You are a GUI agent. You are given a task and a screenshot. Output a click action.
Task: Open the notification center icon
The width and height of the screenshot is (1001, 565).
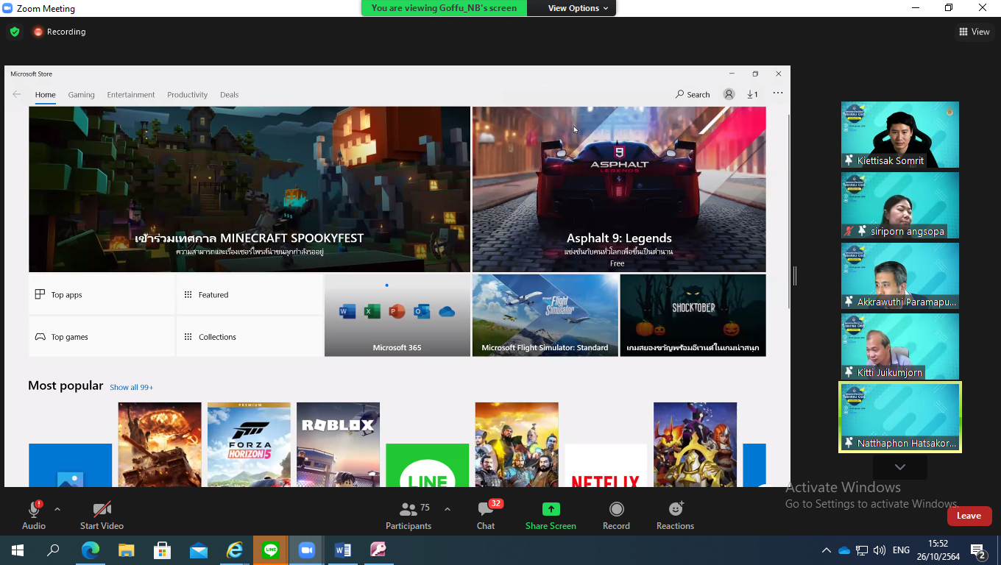pyautogui.click(x=978, y=550)
